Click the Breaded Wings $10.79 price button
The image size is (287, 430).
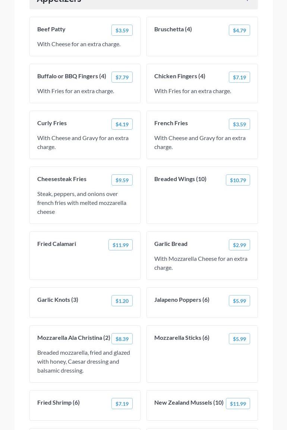tap(238, 180)
